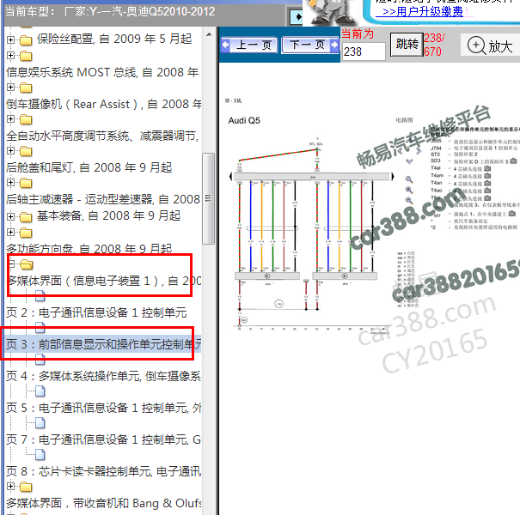Click the folder icon above 多媒体界面，带收音机和 Bang & Olufsen
The width and height of the screenshot is (520, 515).
(x=26, y=487)
